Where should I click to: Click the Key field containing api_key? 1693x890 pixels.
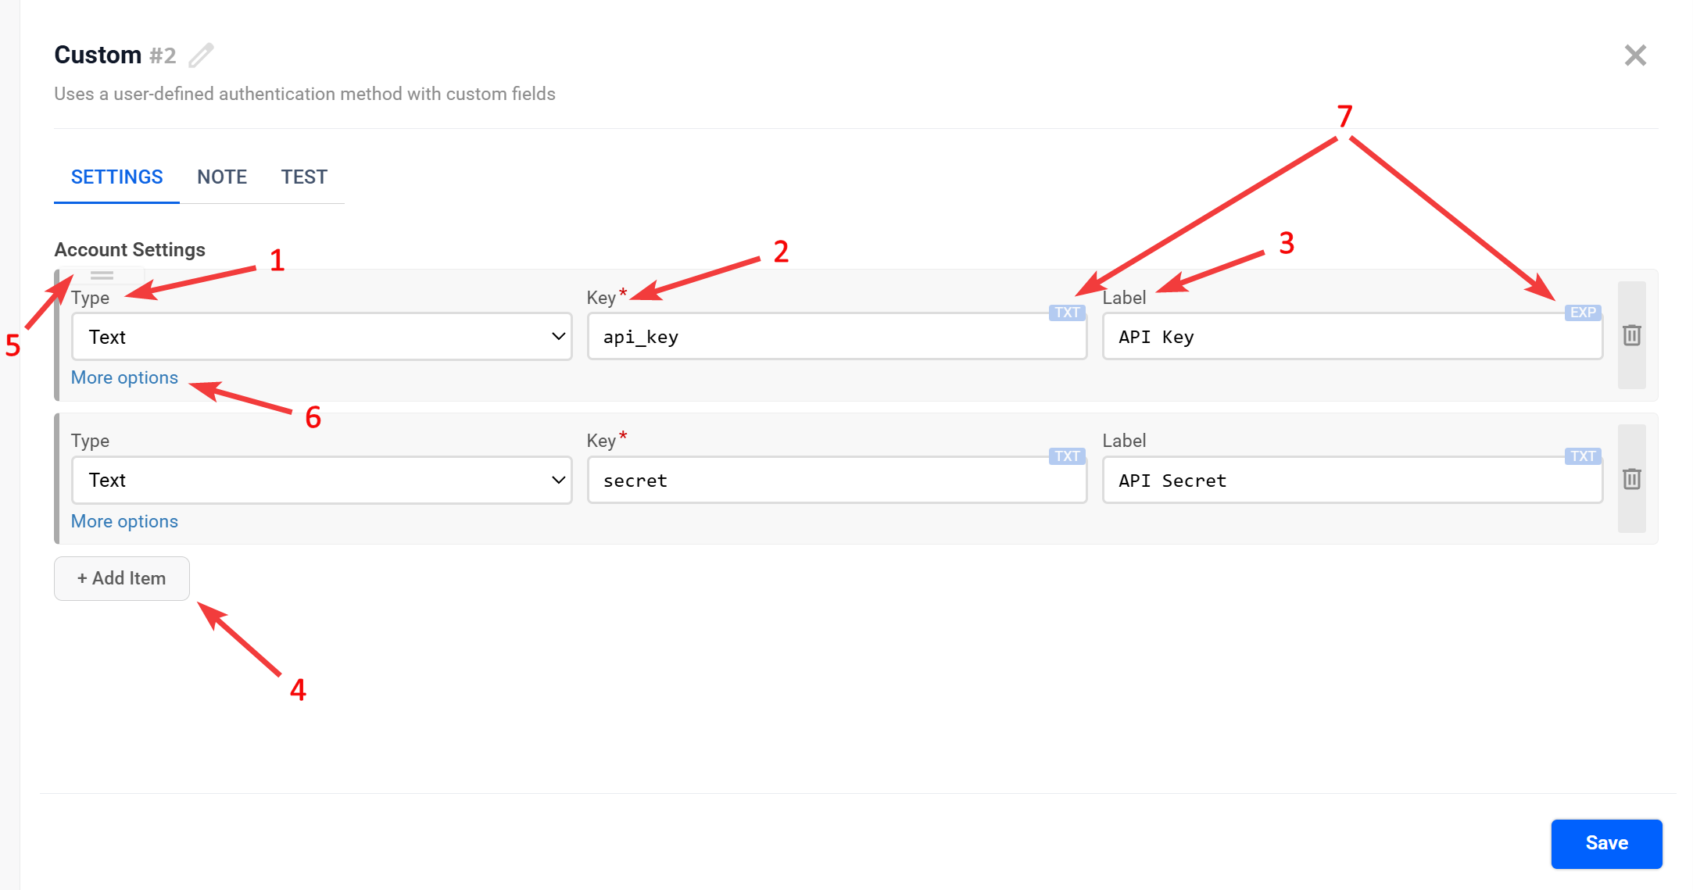click(836, 337)
